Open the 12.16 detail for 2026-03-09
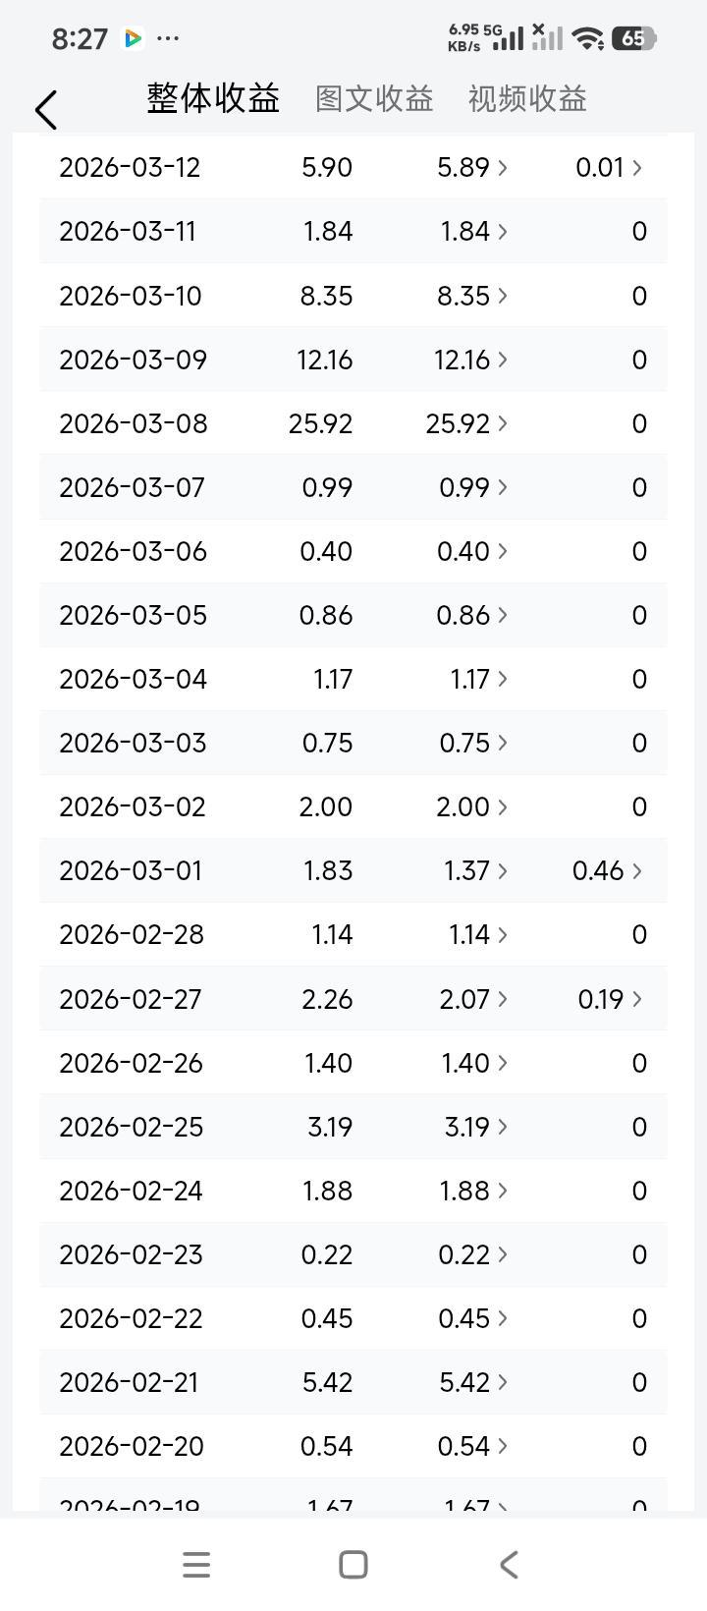The image size is (707, 1611). point(471,360)
